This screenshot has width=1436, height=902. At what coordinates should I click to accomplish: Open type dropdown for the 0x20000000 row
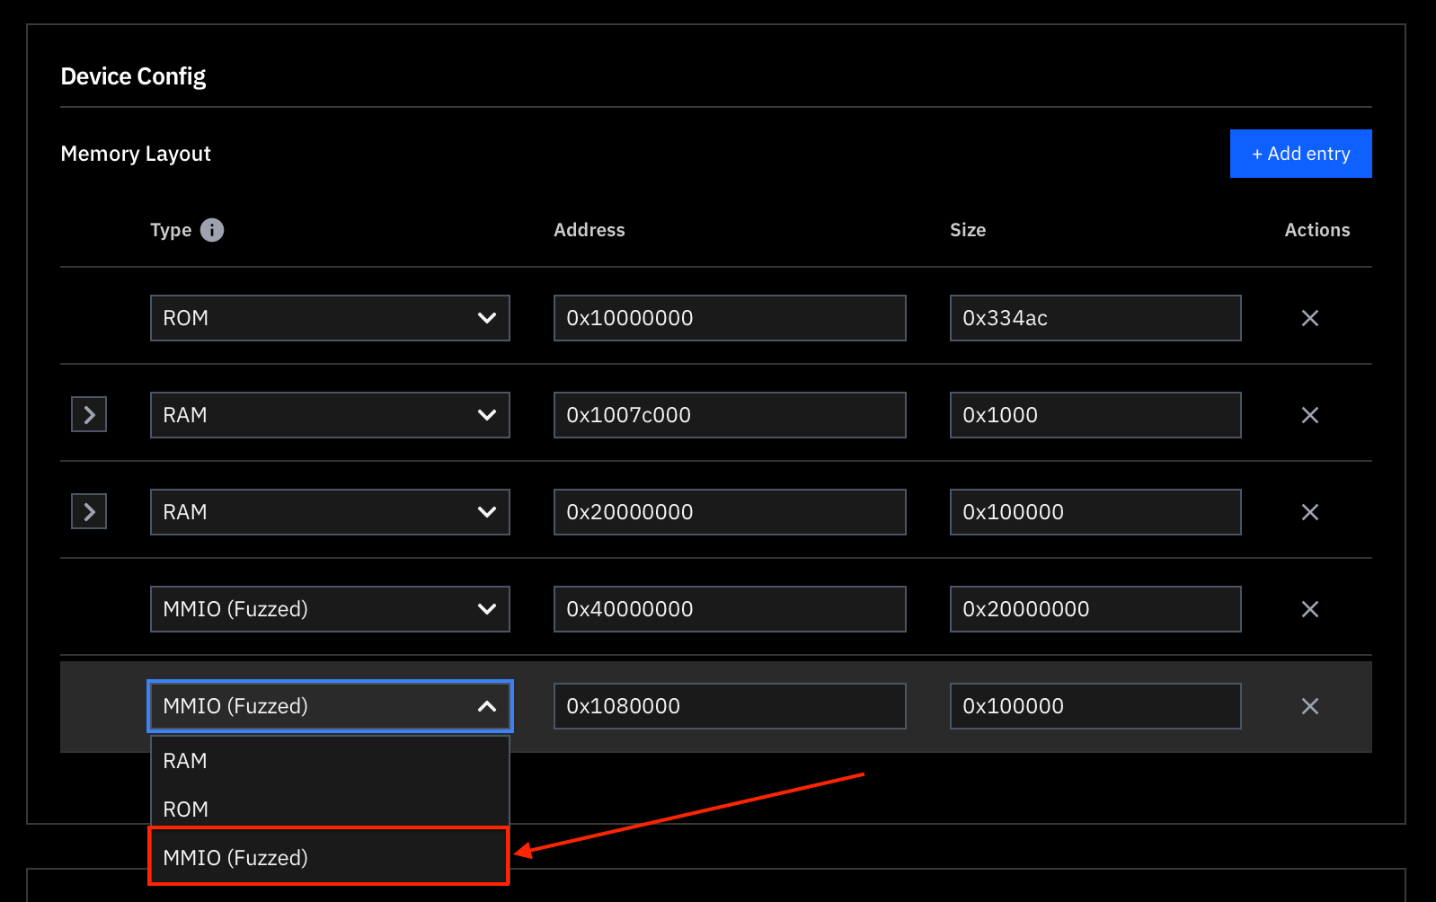click(330, 512)
